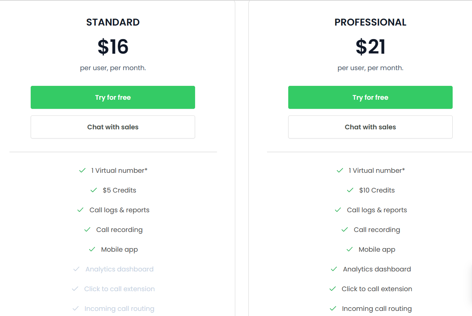Click the checkmark next to Standard Call recording
This screenshot has height=316, width=472.
[87, 229]
